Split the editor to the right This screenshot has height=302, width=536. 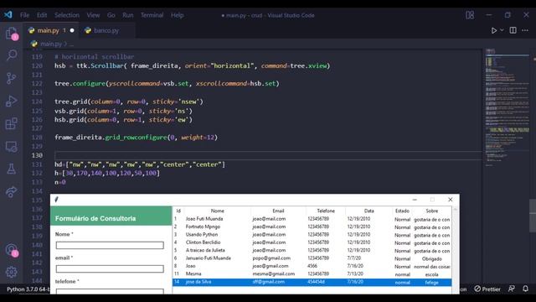point(513,30)
